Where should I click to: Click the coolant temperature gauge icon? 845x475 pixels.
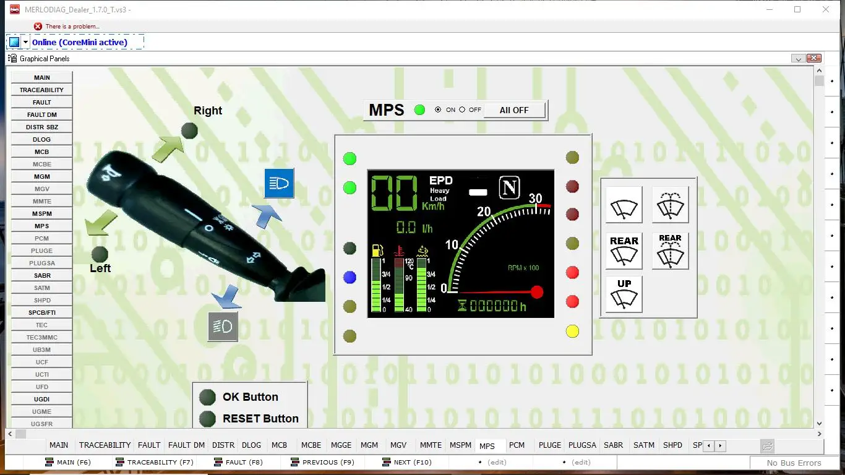pyautogui.click(x=399, y=251)
